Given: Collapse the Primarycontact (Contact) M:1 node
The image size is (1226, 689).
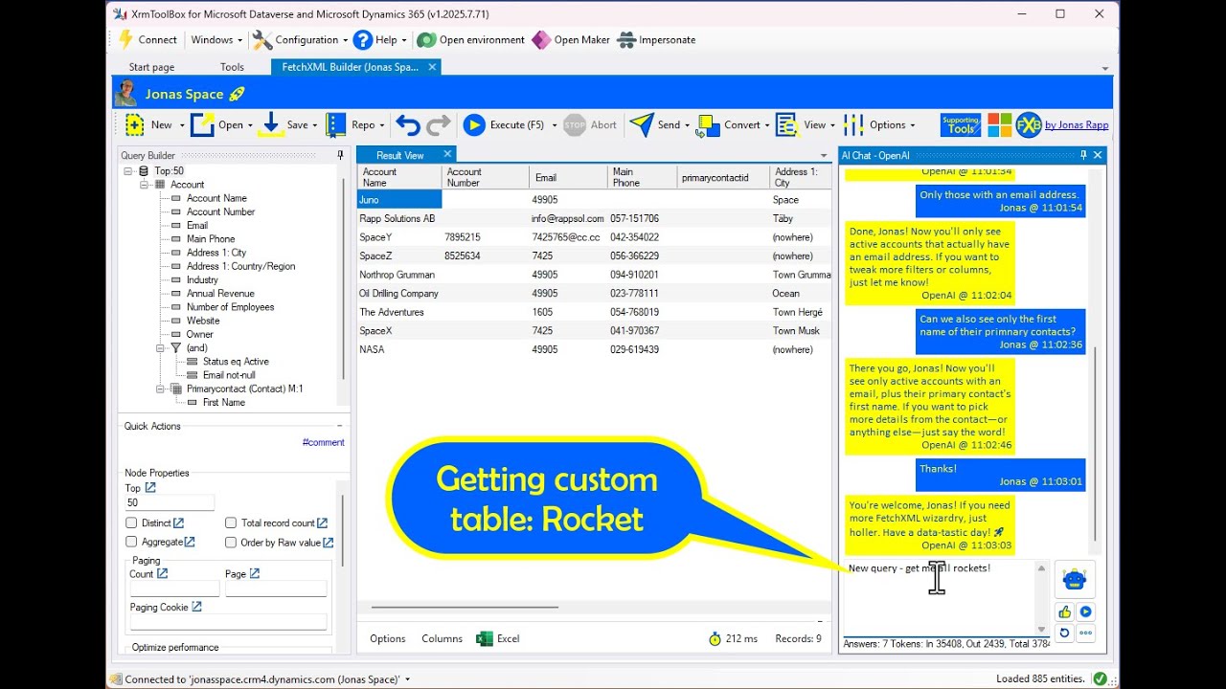Looking at the screenshot, I should [x=161, y=389].
